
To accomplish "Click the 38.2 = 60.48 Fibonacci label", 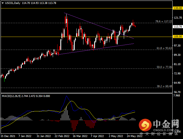I will 164,86.
